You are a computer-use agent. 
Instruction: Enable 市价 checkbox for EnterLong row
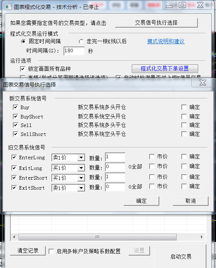click(152, 157)
